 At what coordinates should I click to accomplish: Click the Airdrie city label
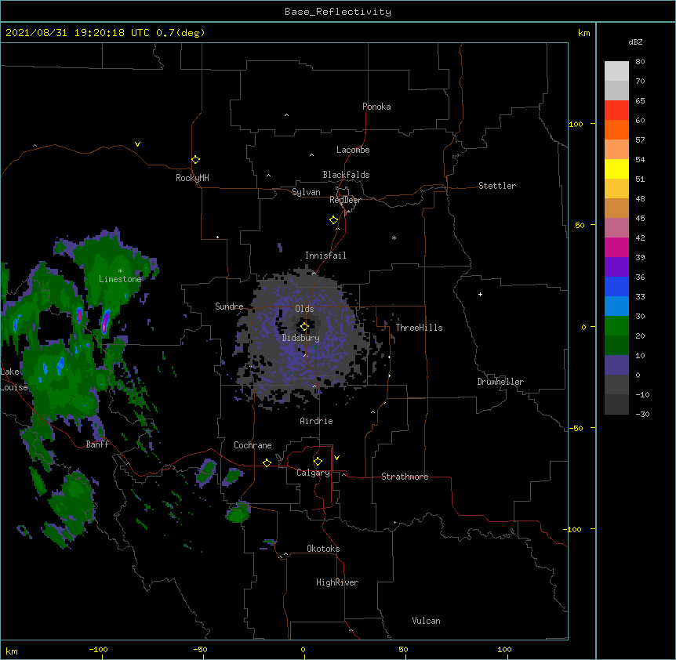(x=317, y=421)
